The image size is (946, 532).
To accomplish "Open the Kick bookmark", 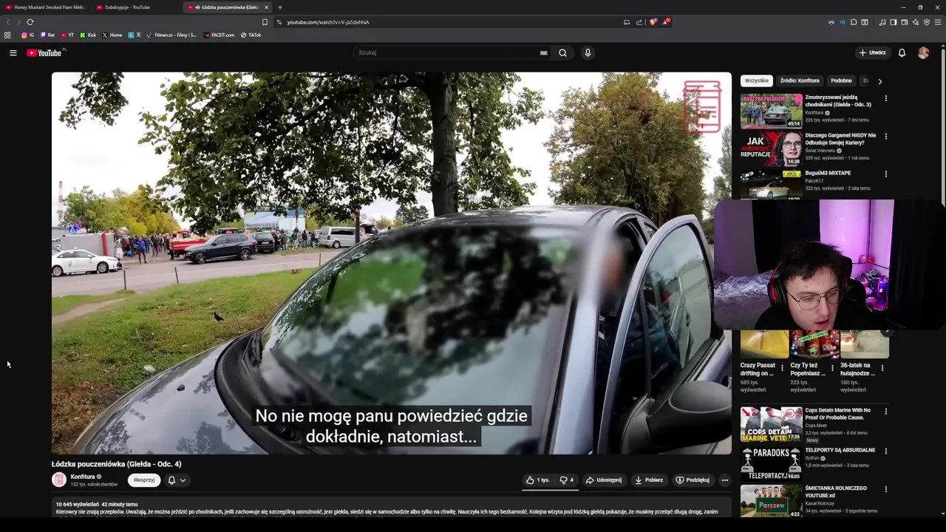I will click(x=88, y=35).
